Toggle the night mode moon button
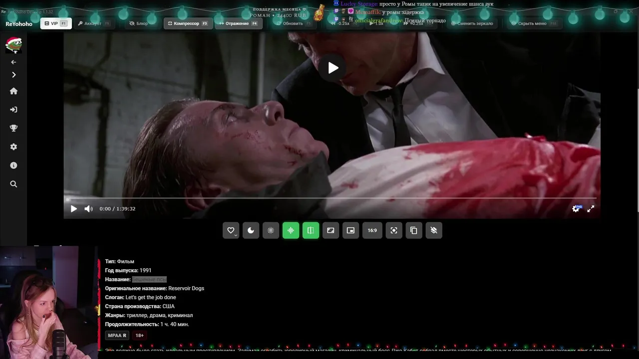 251,230
